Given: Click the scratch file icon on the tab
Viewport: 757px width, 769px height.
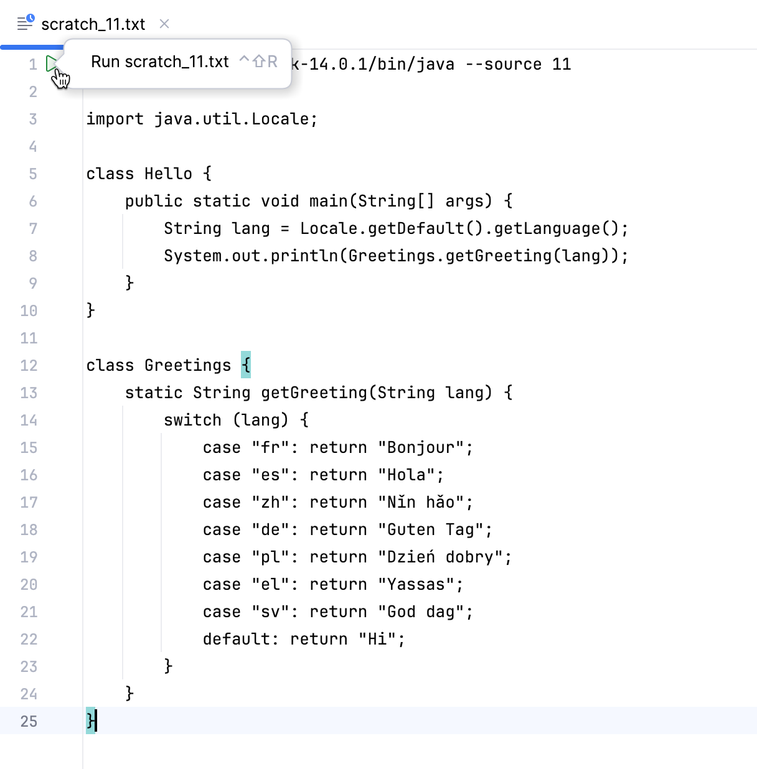Looking at the screenshot, I should pyautogui.click(x=24, y=23).
